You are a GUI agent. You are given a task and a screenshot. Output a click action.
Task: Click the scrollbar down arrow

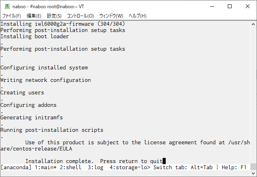253,173
